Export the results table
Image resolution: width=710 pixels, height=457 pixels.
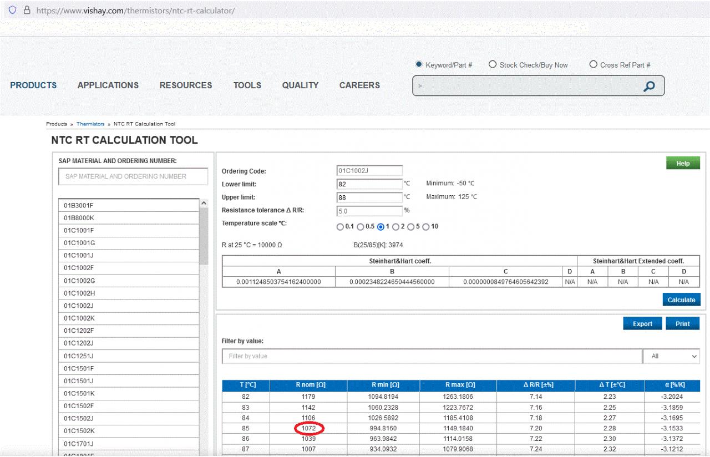pyautogui.click(x=642, y=324)
